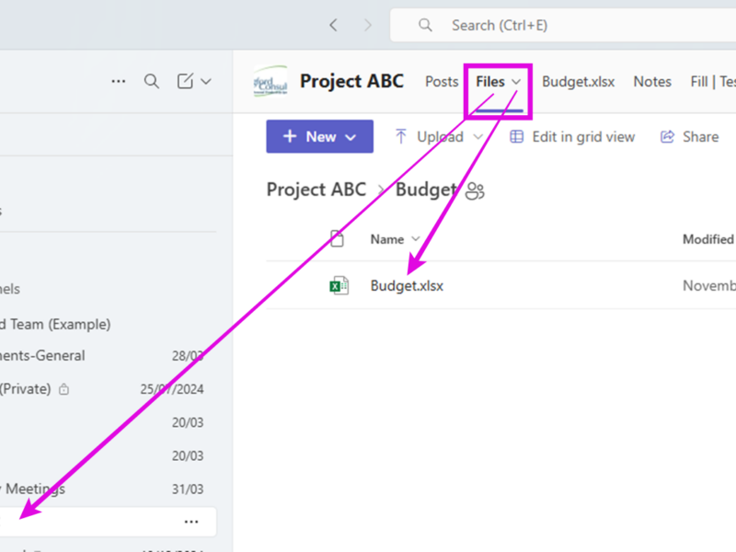Viewport: 736px width, 552px height.
Task: Open the selected channel's ellipsis menu
Action: click(191, 522)
